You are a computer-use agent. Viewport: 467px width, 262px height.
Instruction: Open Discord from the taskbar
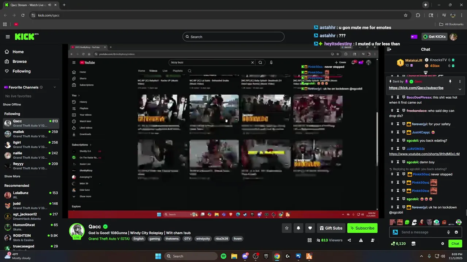(x=245, y=256)
